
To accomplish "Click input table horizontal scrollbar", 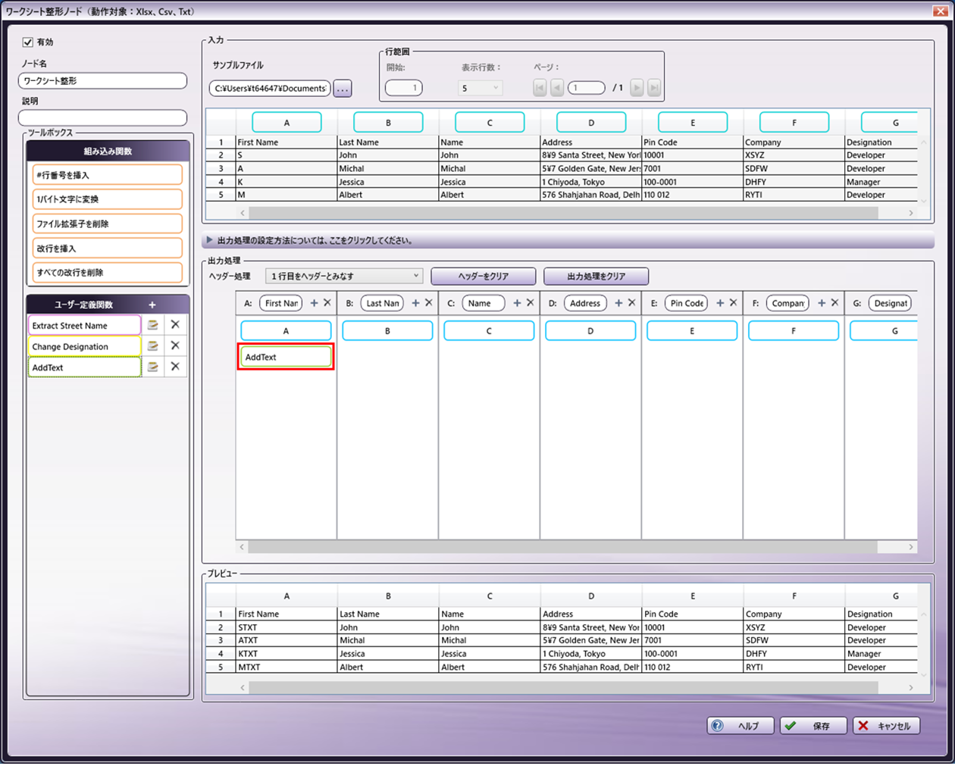I will point(564,214).
